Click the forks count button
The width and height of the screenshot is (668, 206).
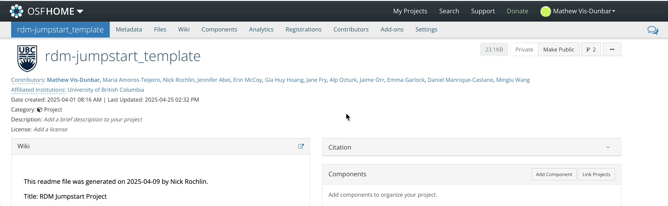[x=591, y=50]
